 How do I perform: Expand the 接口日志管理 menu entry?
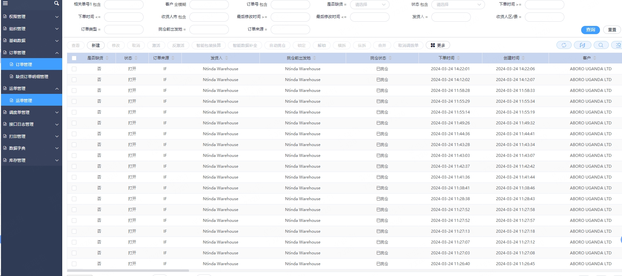click(x=31, y=124)
